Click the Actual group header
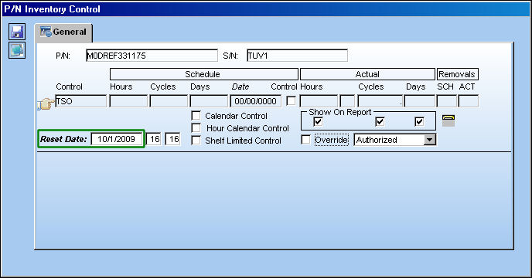Image resolution: width=532 pixels, height=278 pixels. 367,74
